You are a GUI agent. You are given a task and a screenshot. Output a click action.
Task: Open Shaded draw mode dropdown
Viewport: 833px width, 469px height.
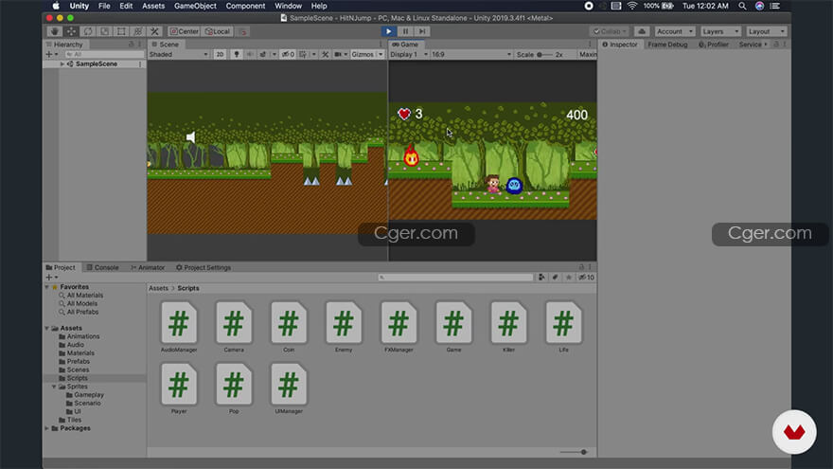click(179, 54)
